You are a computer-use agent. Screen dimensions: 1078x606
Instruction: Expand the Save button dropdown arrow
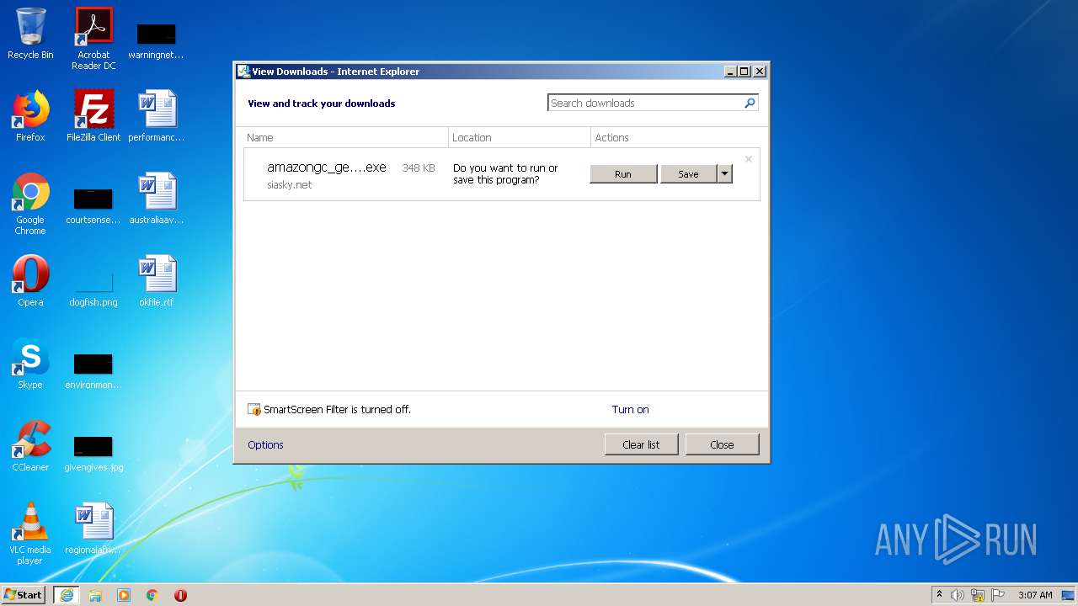click(724, 174)
